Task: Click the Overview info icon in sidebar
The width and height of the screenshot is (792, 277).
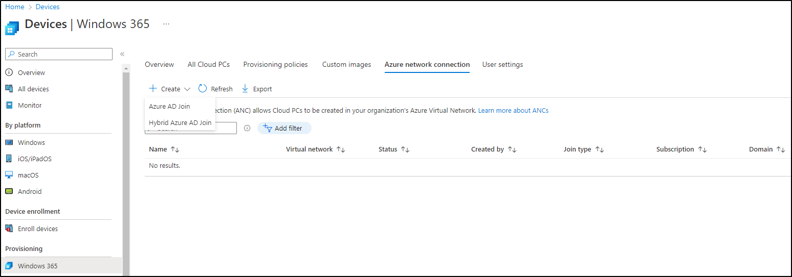Action: click(9, 72)
